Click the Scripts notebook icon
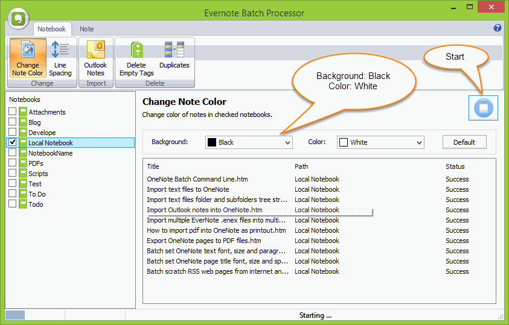This screenshot has width=509, height=325. [23, 174]
